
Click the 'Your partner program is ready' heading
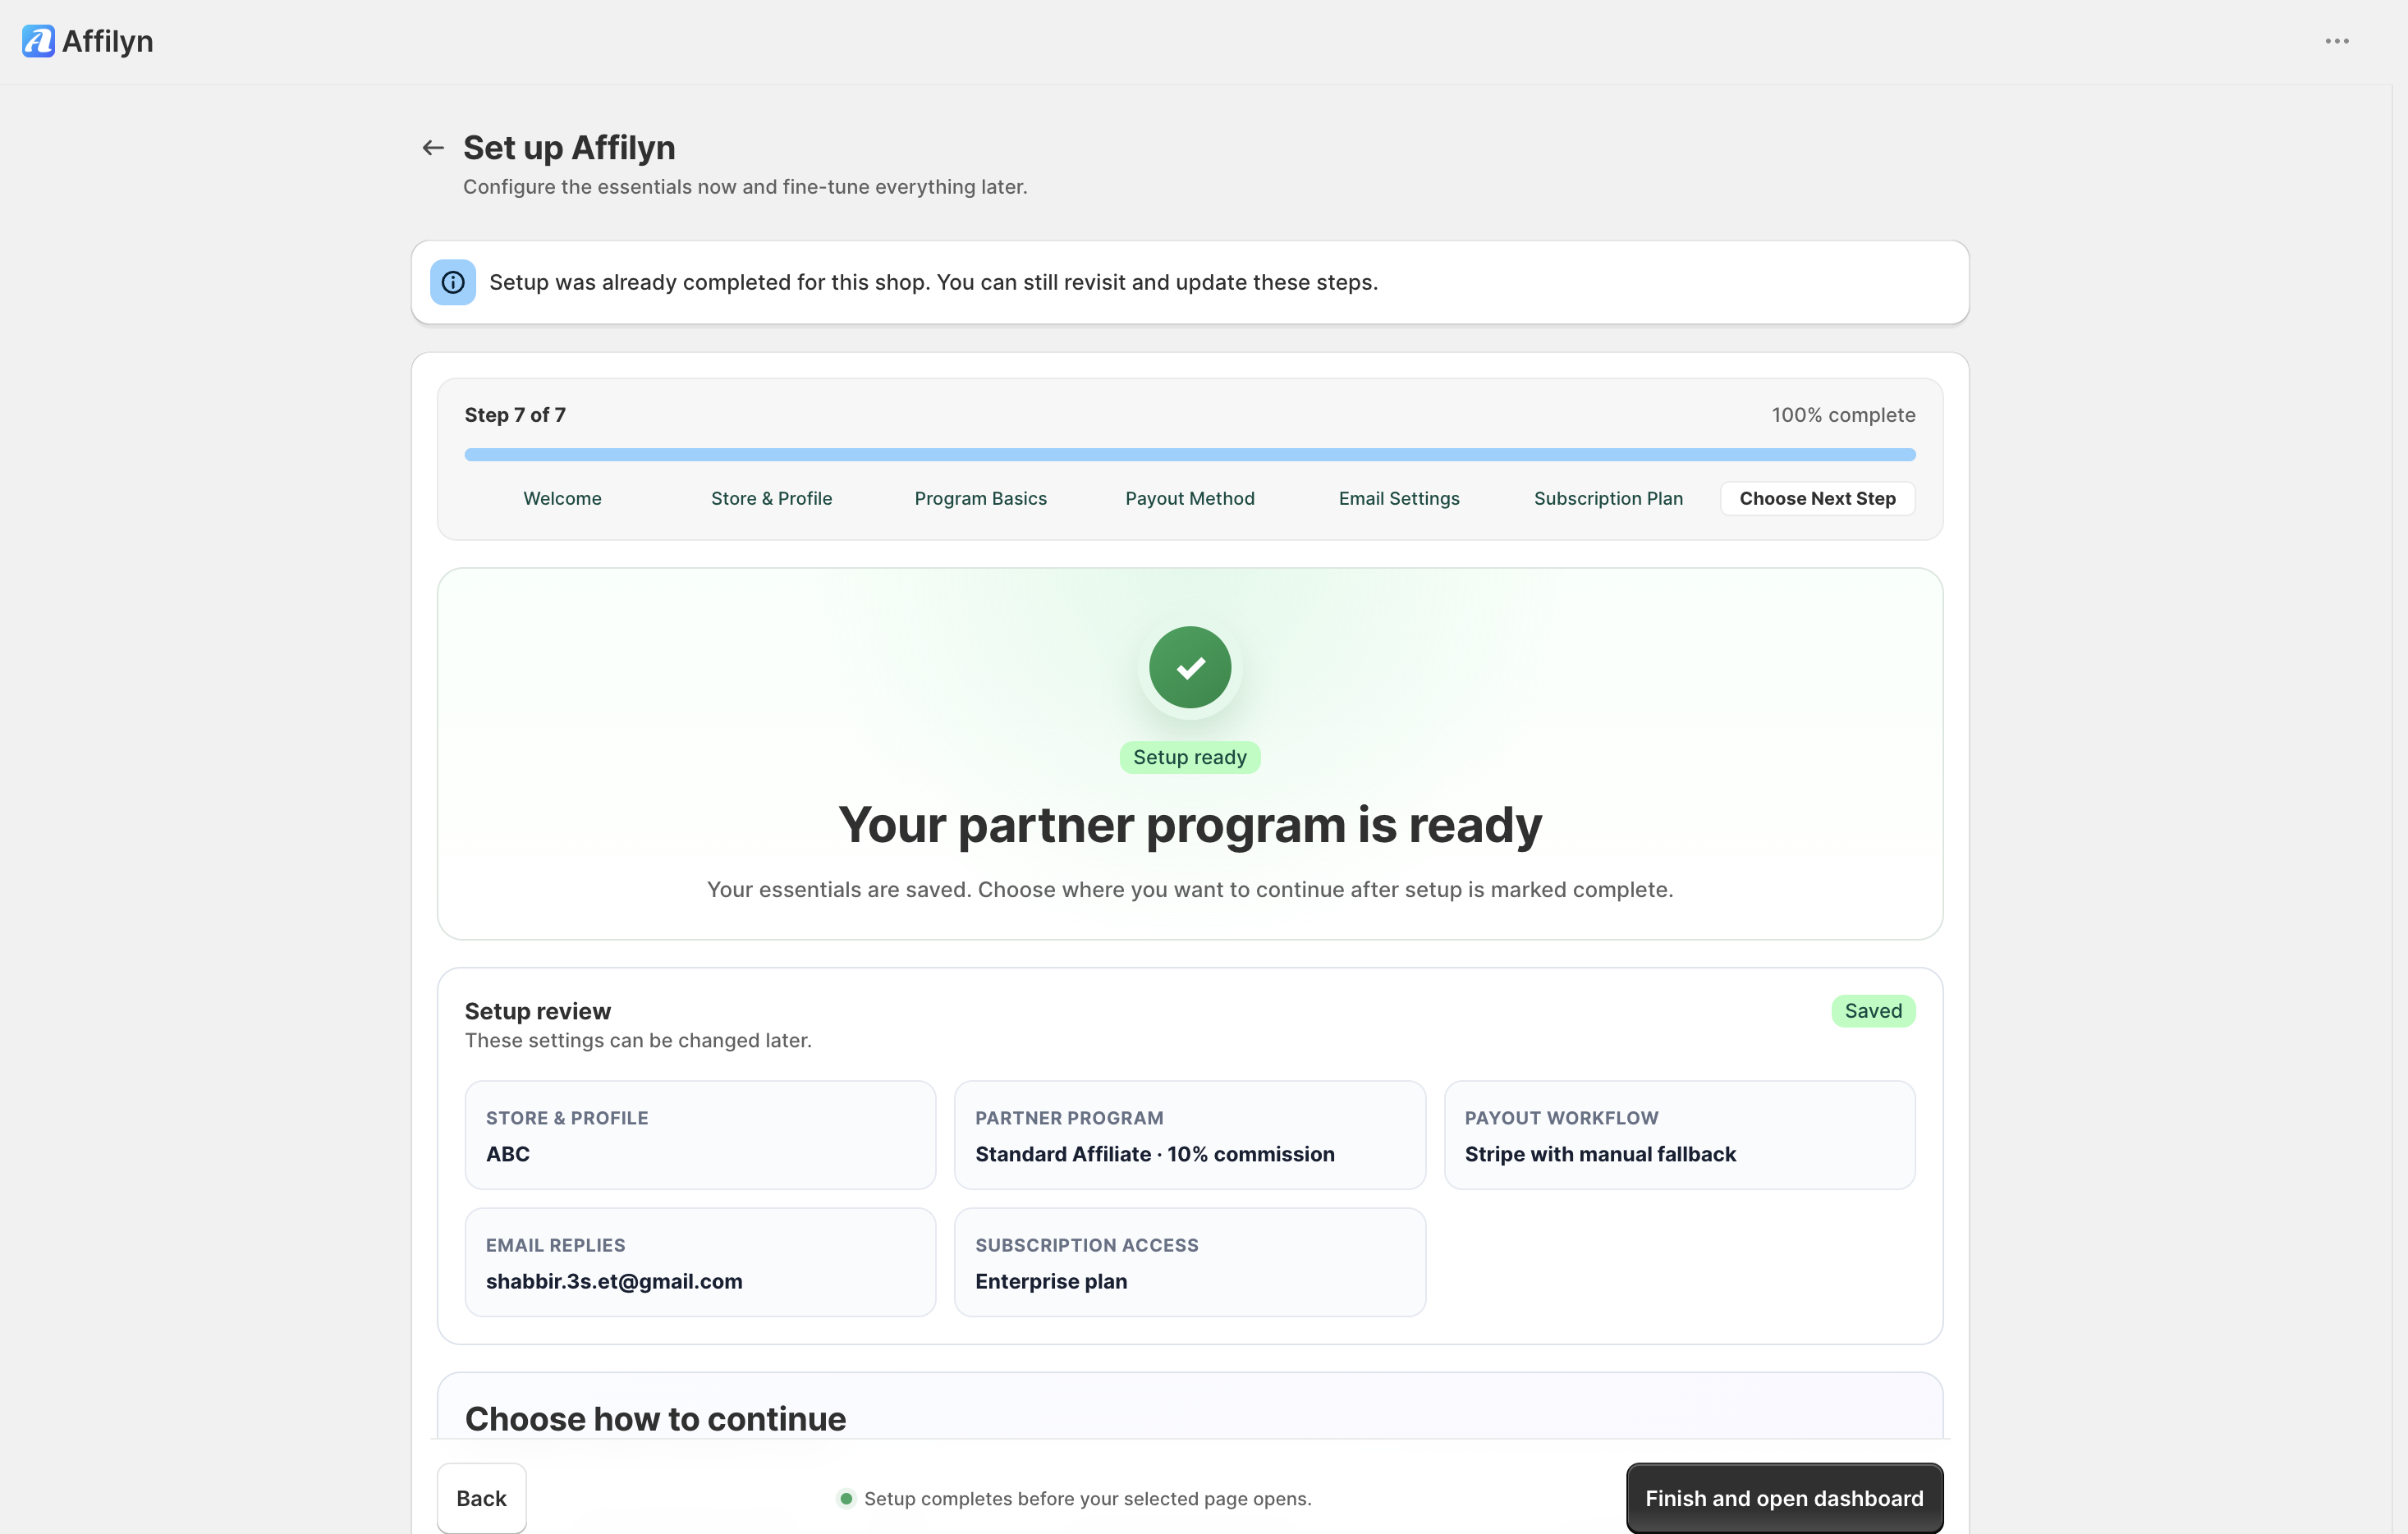[1190, 826]
